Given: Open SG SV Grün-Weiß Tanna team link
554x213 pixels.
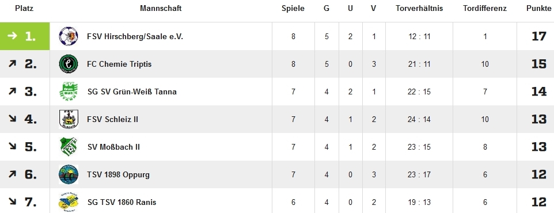Looking at the screenshot, I should [x=132, y=92].
